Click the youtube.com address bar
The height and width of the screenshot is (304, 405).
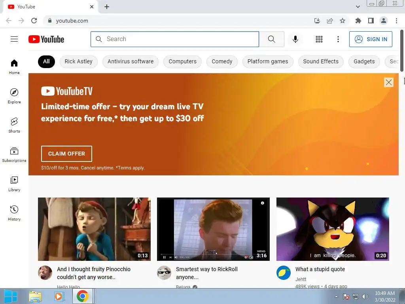[178, 21]
